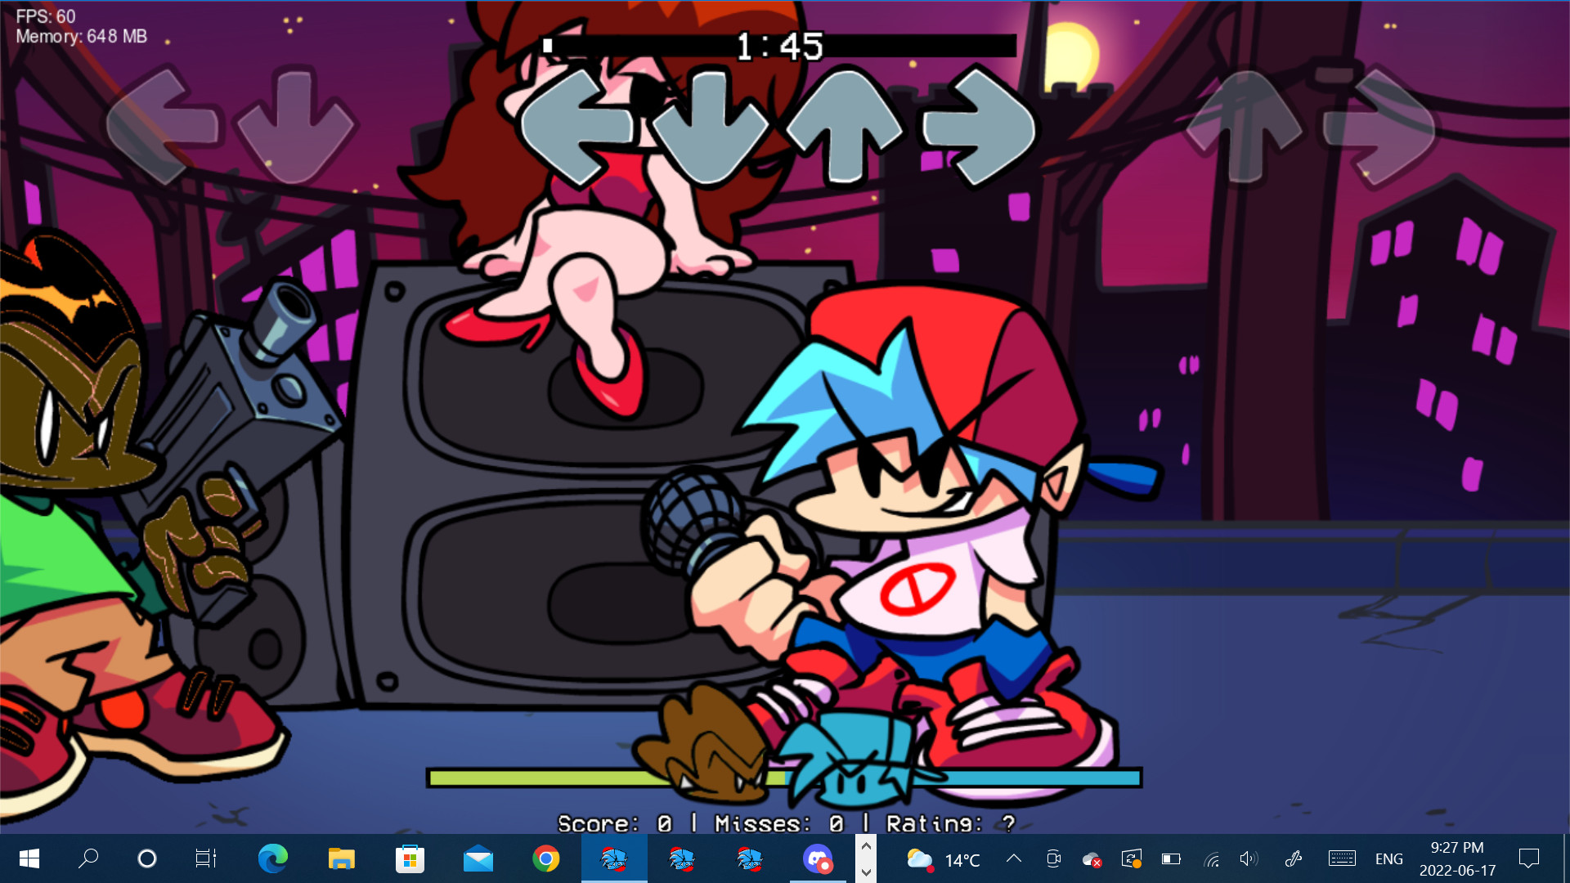
Task: Toggle the volume icon in system tray
Action: [1248, 858]
